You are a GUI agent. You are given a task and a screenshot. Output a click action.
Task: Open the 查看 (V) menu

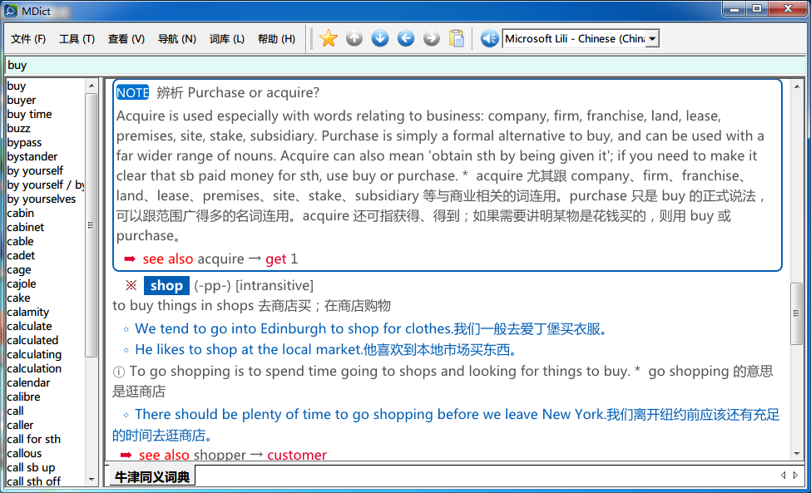tap(126, 39)
